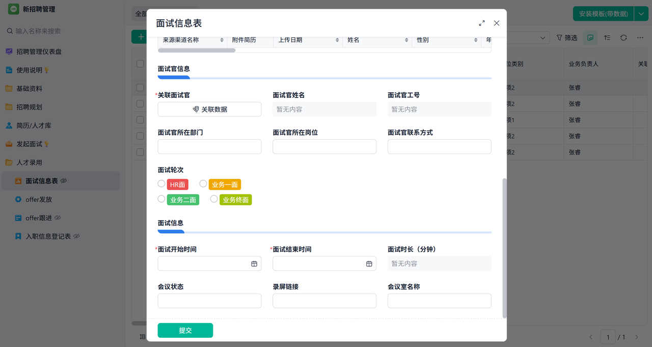Viewport: 652px width, 347px height.
Task: Click the 发起面试 icon in the sidebar
Action: pyautogui.click(x=9, y=144)
